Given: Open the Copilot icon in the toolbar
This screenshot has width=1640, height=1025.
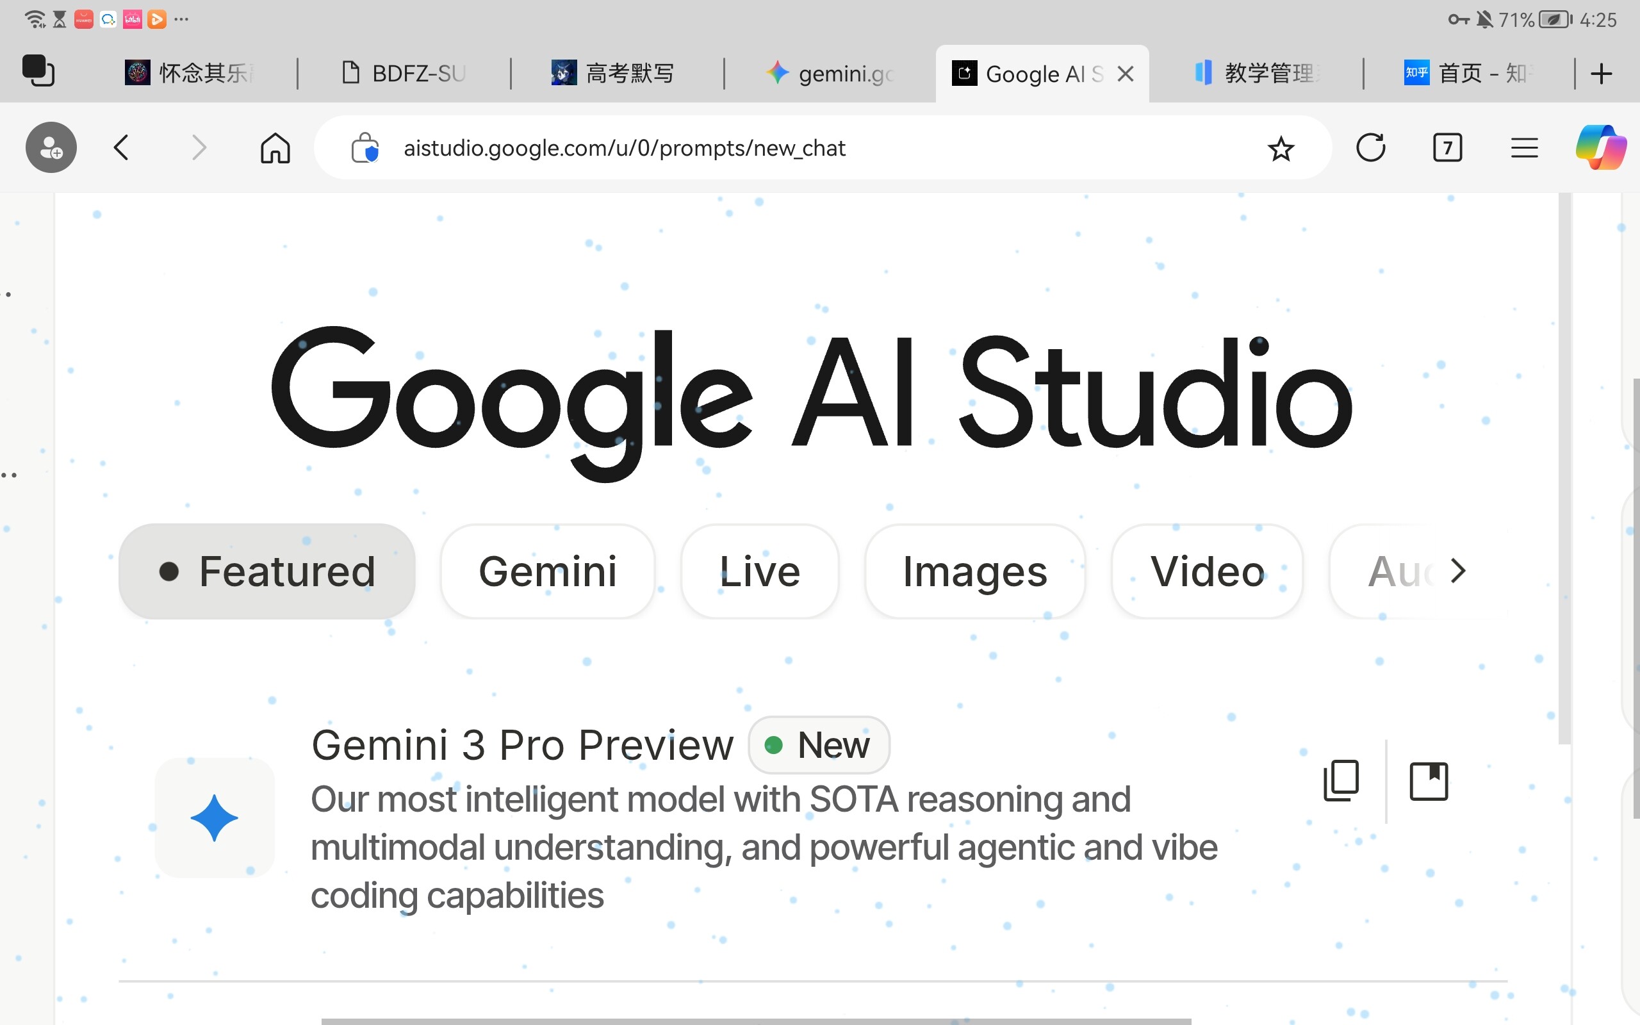Looking at the screenshot, I should pyautogui.click(x=1601, y=147).
